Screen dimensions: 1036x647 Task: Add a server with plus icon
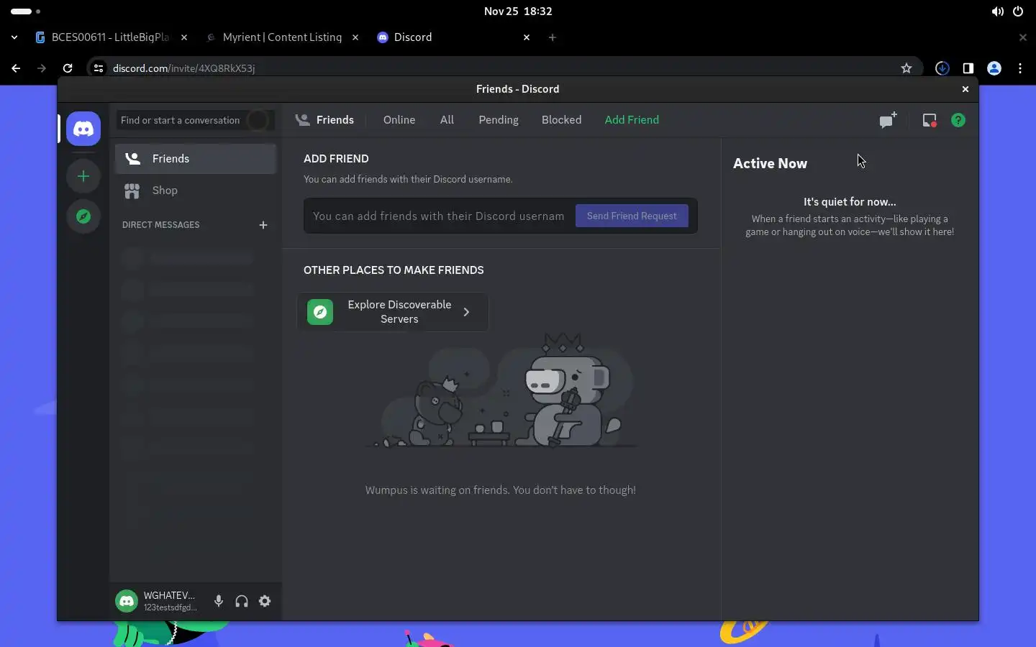coord(83,176)
